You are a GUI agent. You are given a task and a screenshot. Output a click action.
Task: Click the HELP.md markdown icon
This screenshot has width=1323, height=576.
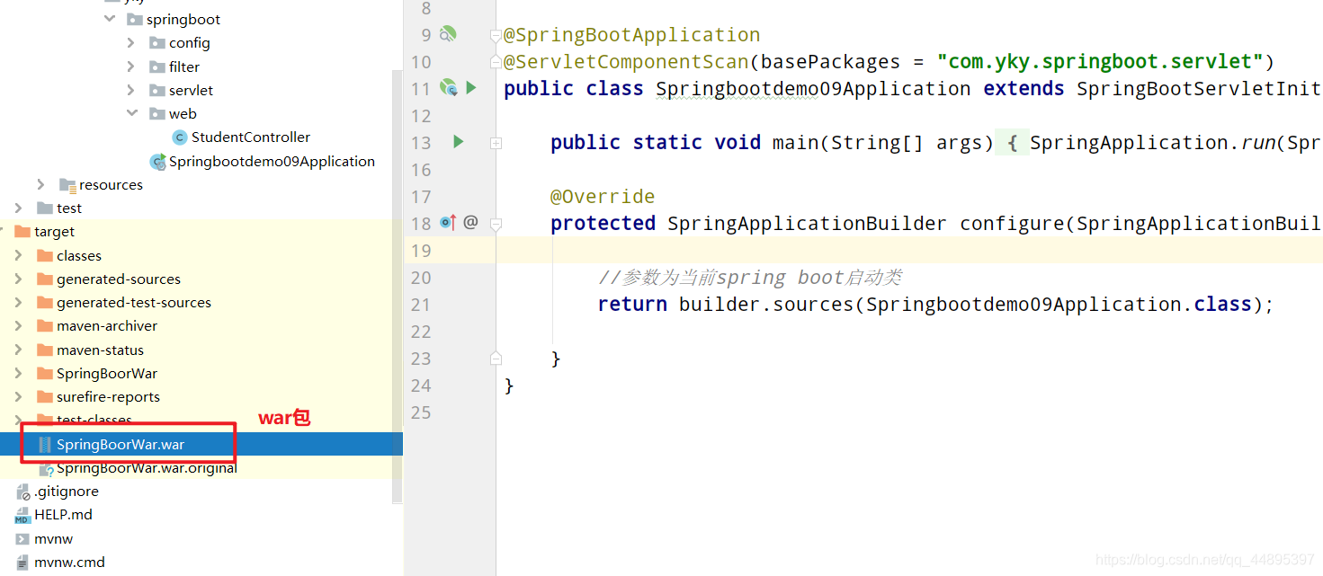22,515
